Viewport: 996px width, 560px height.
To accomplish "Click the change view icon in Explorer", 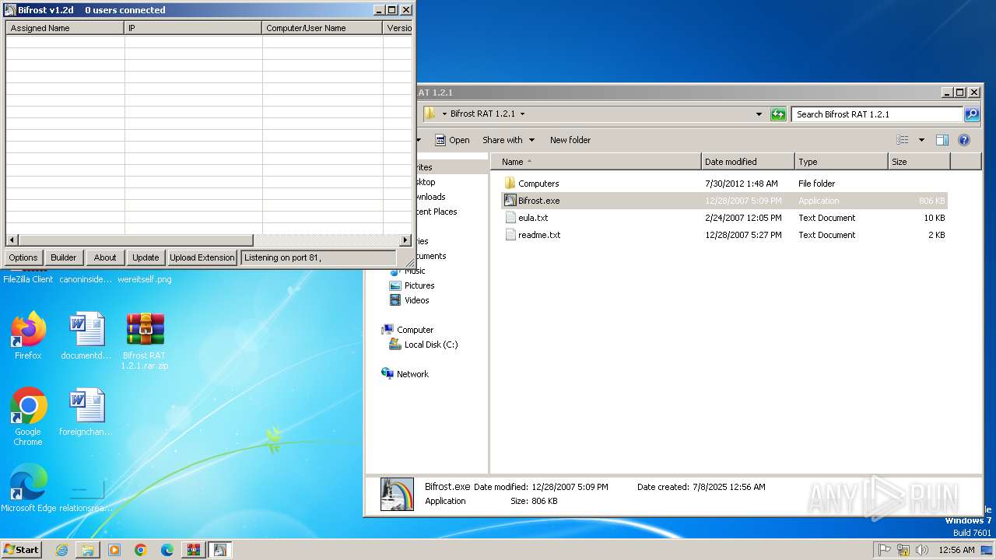I will [x=903, y=140].
